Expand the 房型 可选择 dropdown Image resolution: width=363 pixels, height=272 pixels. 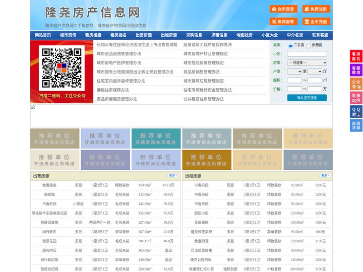(307, 62)
